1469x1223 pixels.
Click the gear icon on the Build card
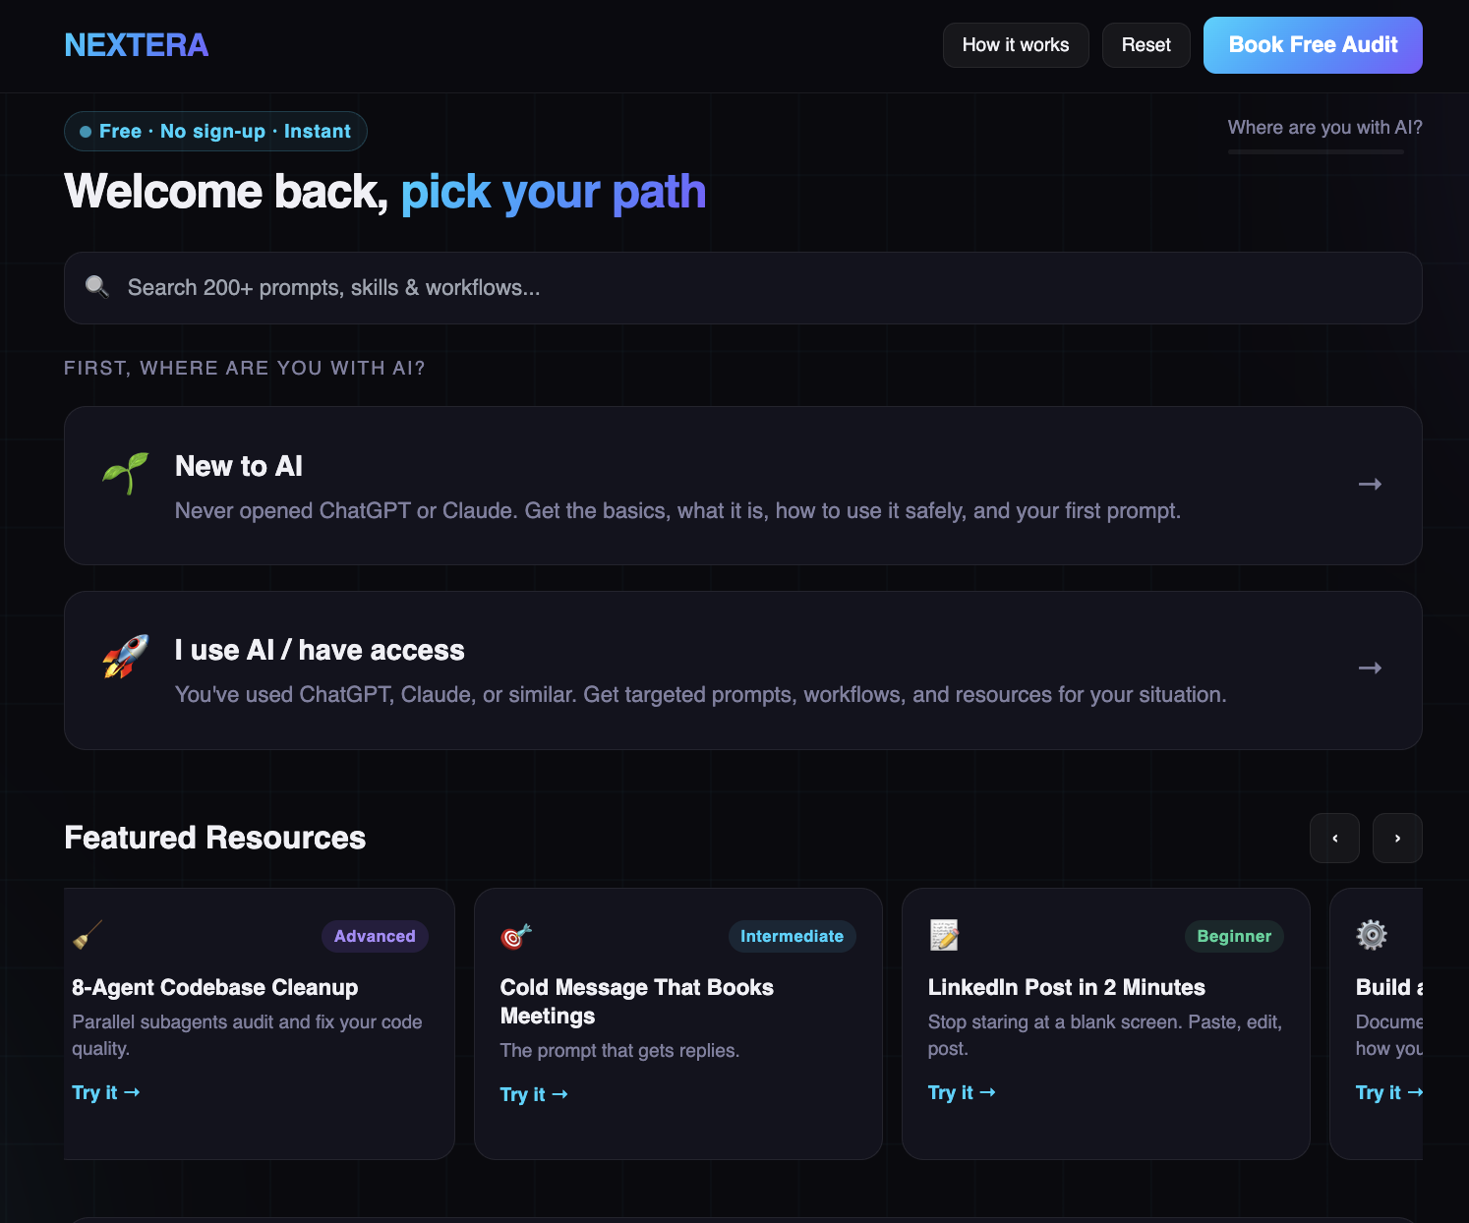click(x=1372, y=935)
